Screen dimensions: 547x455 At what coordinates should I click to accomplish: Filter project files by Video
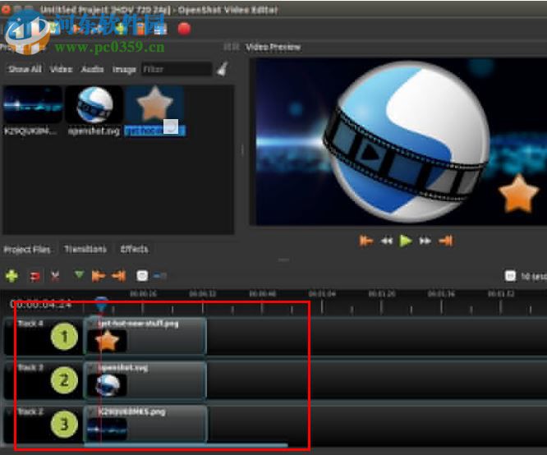[x=61, y=69]
